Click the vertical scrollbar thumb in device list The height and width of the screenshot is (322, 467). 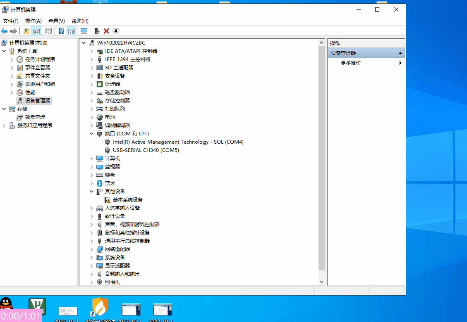tap(321, 158)
